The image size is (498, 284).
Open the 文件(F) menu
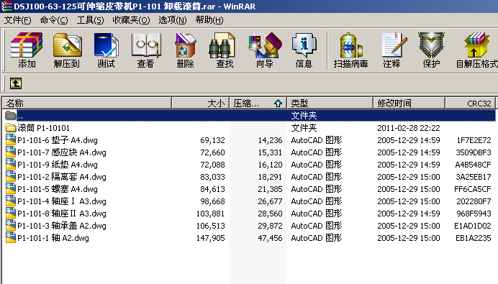17,20
